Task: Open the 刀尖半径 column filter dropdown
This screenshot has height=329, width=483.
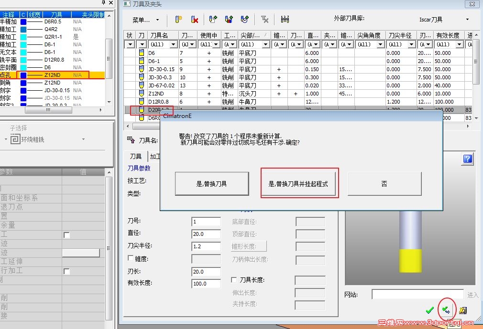Action: pyautogui.click(x=412, y=44)
